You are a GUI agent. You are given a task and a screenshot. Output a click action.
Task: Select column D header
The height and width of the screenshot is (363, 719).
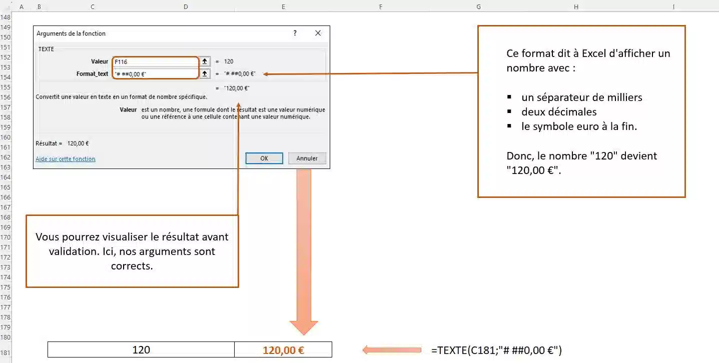click(x=186, y=6)
